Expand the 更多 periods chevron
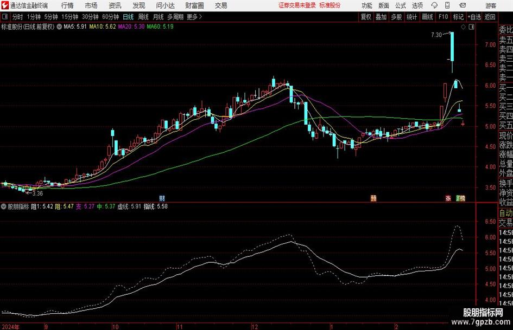The image size is (513, 330). [x=200, y=17]
